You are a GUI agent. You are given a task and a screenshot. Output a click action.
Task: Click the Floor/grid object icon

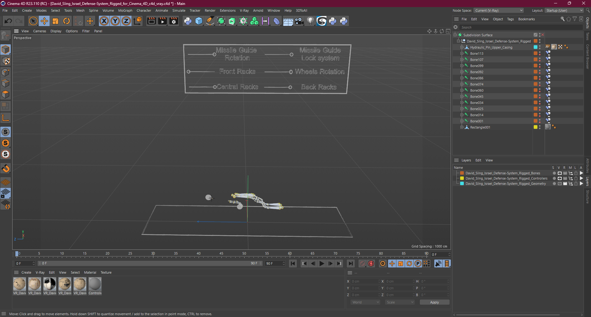pos(288,21)
